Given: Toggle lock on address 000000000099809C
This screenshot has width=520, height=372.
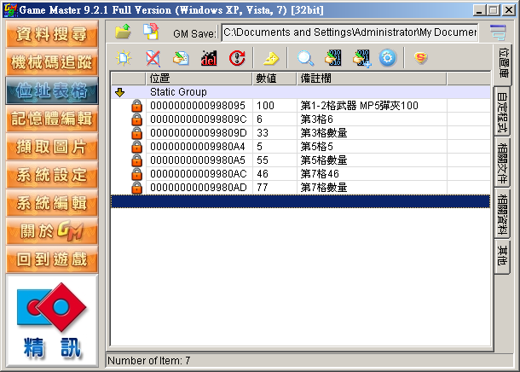Looking at the screenshot, I should (136, 119).
